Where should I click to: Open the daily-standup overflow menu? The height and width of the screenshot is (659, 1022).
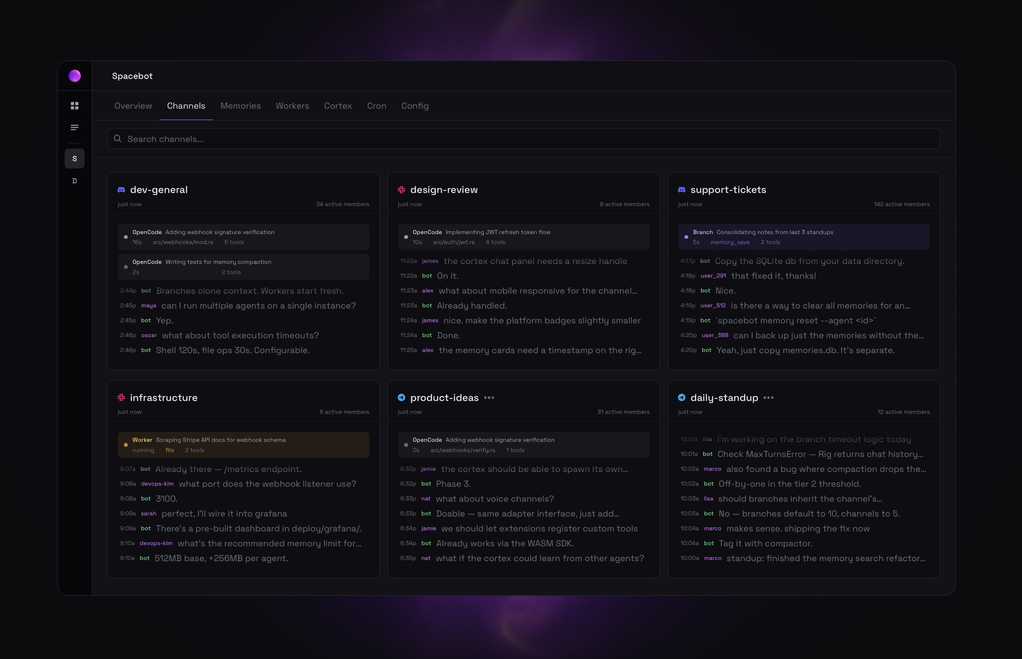tap(769, 397)
